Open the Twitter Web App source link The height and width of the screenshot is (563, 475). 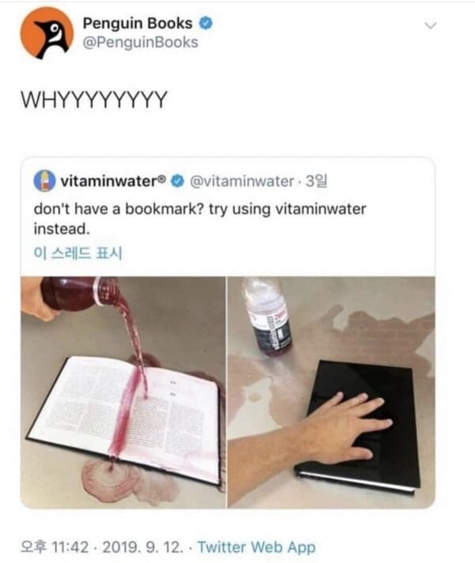click(x=256, y=547)
